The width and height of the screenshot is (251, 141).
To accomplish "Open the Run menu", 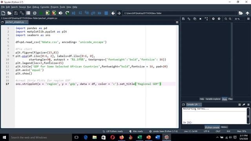I will tap(29, 7).
